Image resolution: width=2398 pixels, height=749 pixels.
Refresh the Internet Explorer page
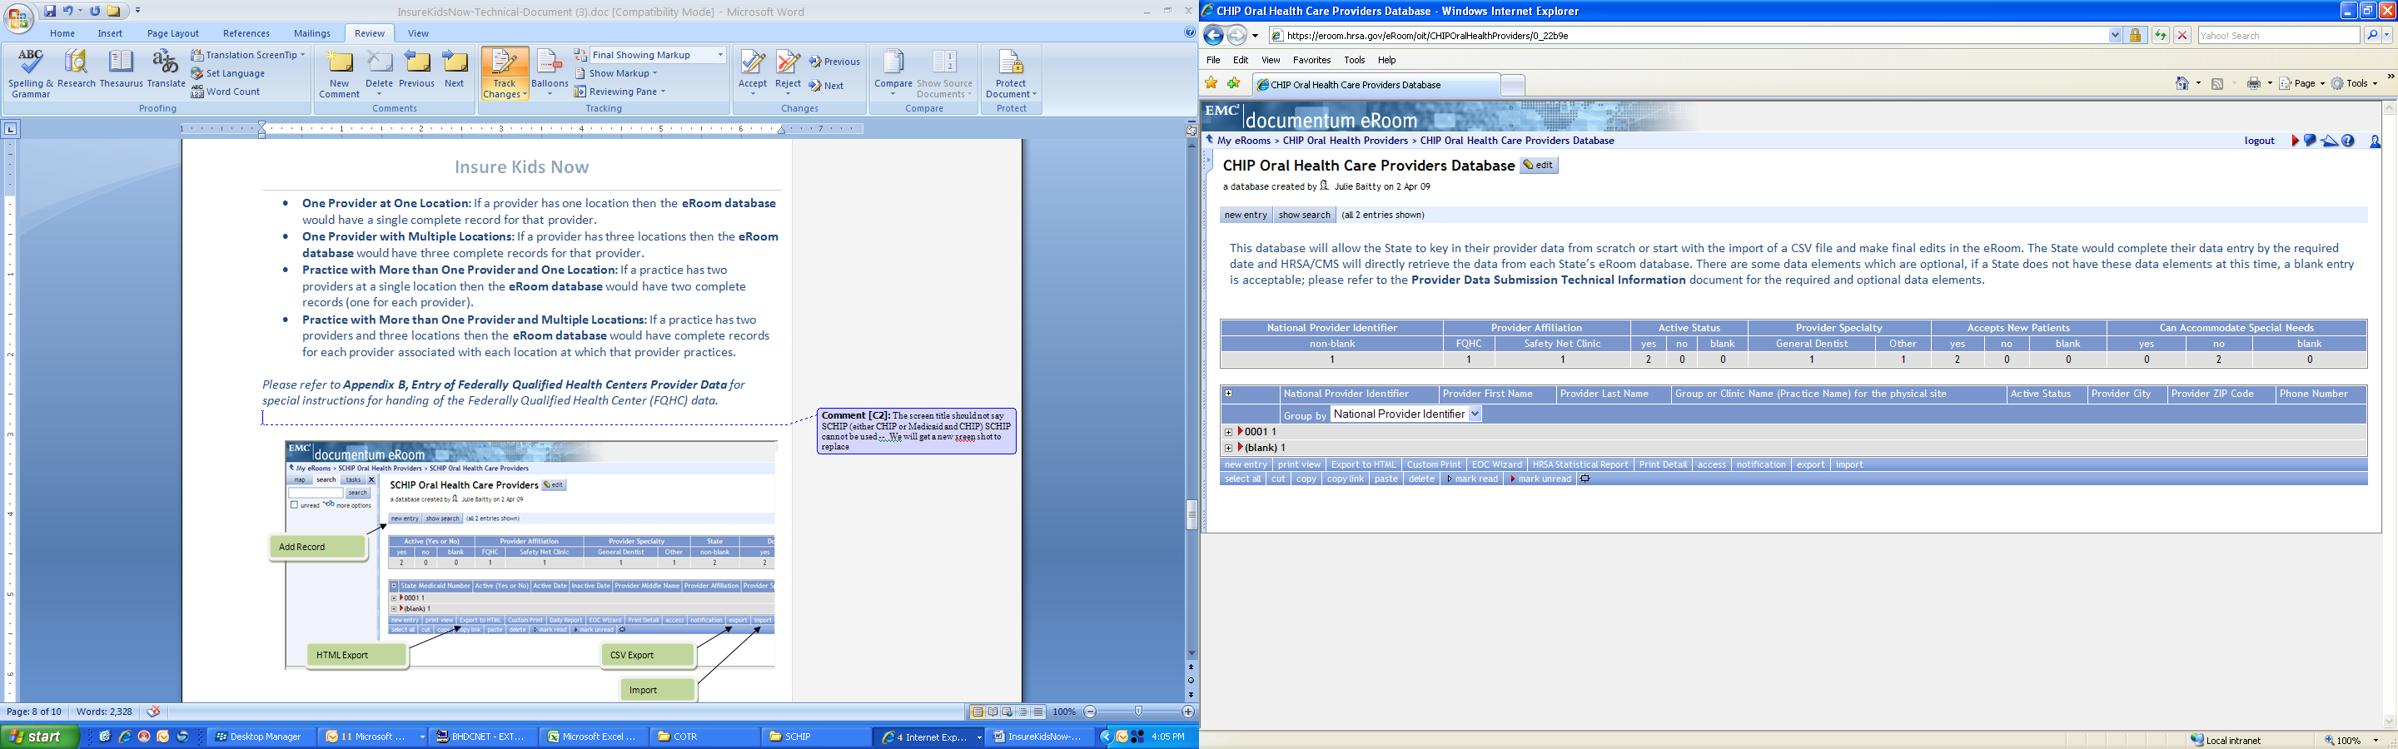[2160, 35]
